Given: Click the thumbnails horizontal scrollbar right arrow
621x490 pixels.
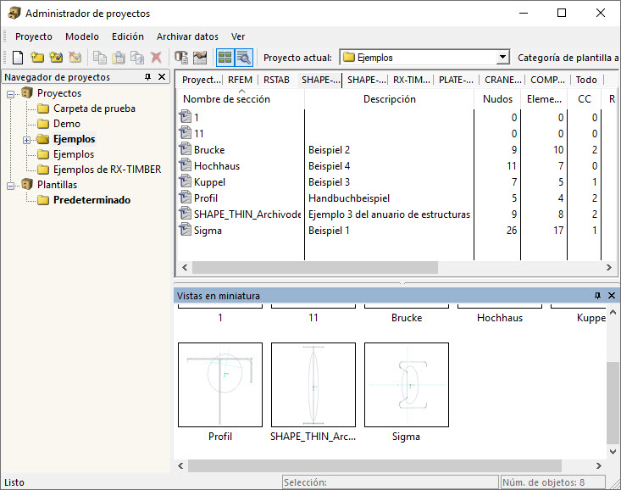Looking at the screenshot, I should point(599,465).
